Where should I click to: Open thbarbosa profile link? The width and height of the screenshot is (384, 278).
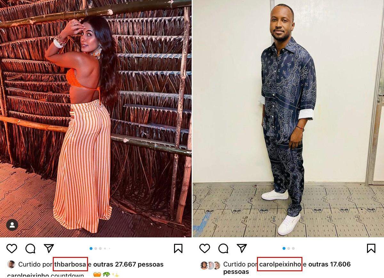70,264
